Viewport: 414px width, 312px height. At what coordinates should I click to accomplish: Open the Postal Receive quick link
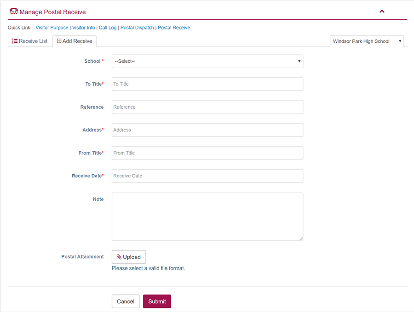pyautogui.click(x=174, y=28)
